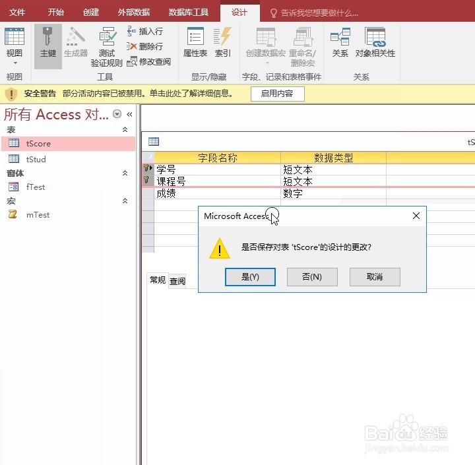Click 短文本 data type for 学号
Image resolution: width=475 pixels, height=465 pixels.
(333, 170)
